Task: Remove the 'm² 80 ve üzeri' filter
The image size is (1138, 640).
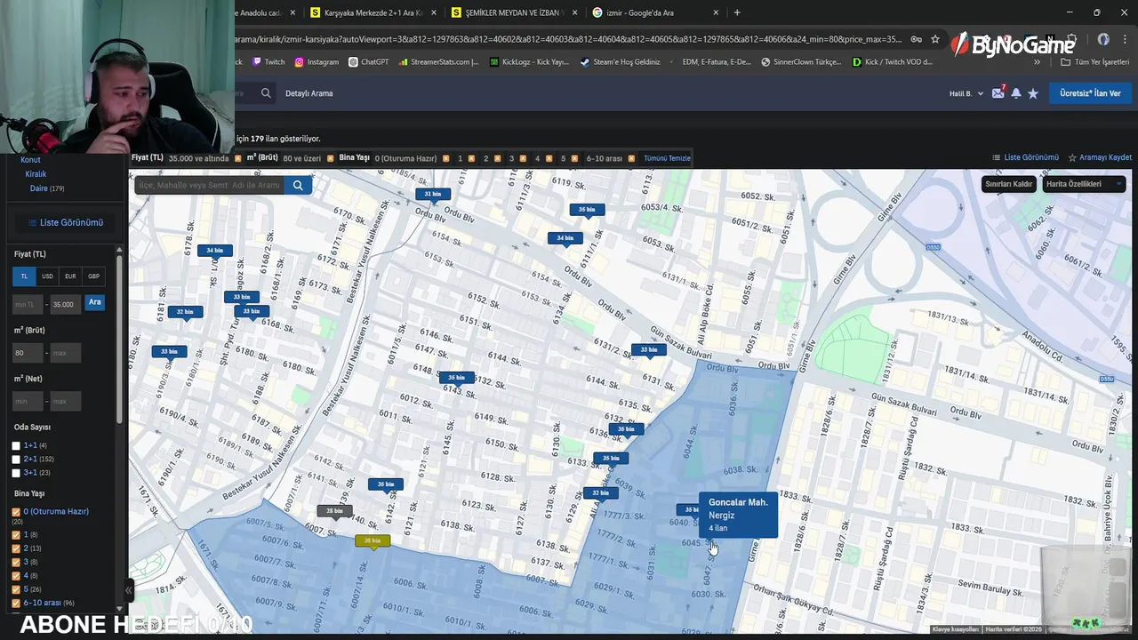Action: click(x=331, y=158)
